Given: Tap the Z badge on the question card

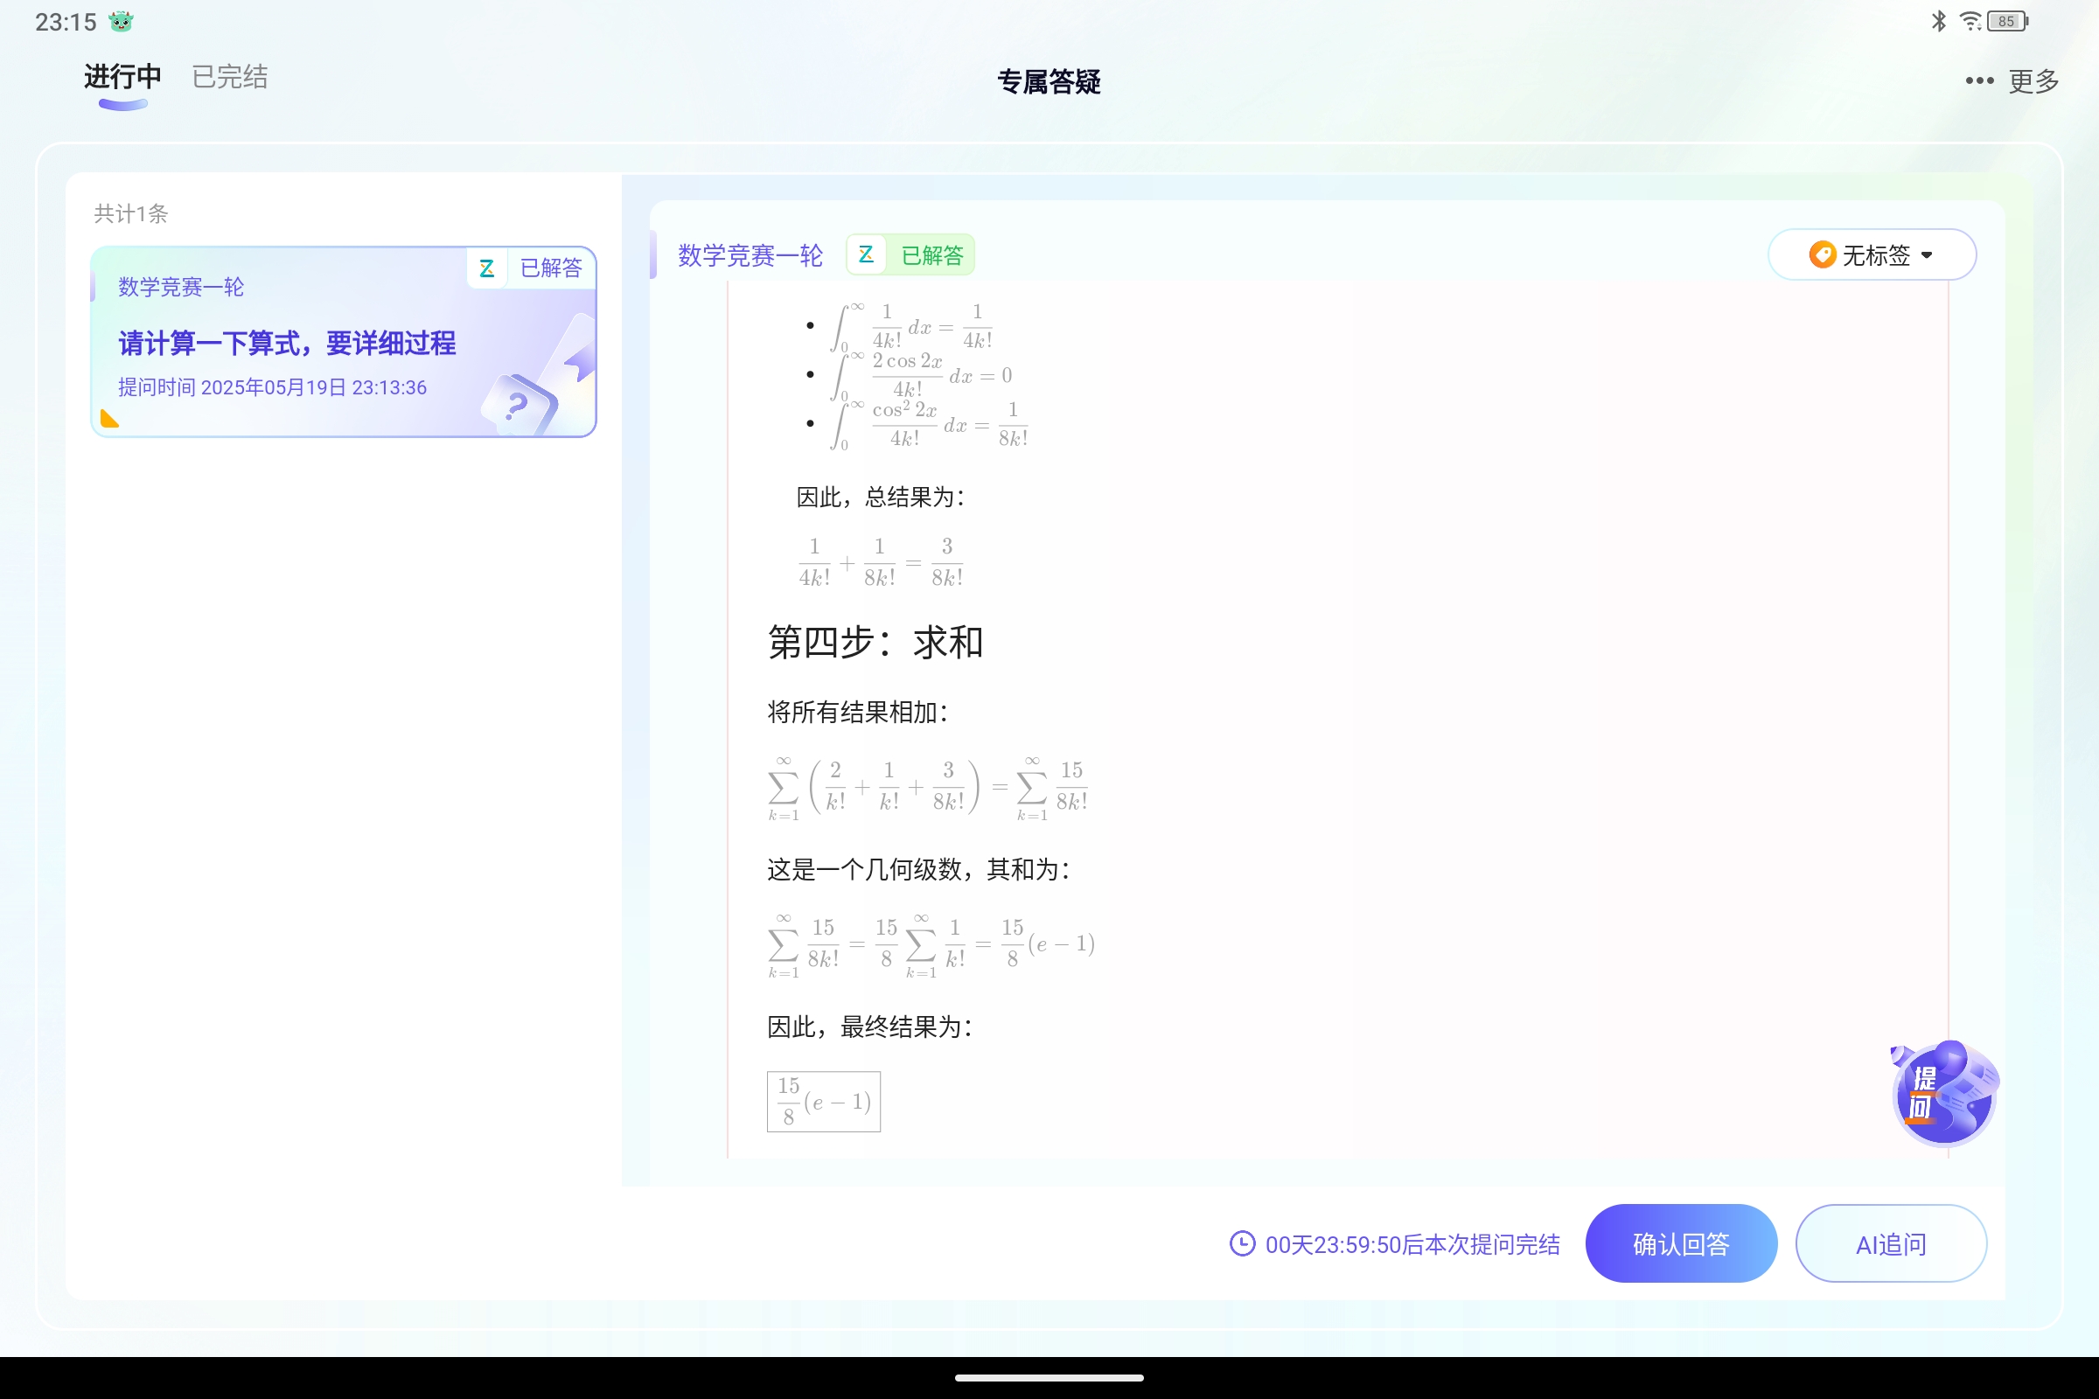Looking at the screenshot, I should [487, 267].
